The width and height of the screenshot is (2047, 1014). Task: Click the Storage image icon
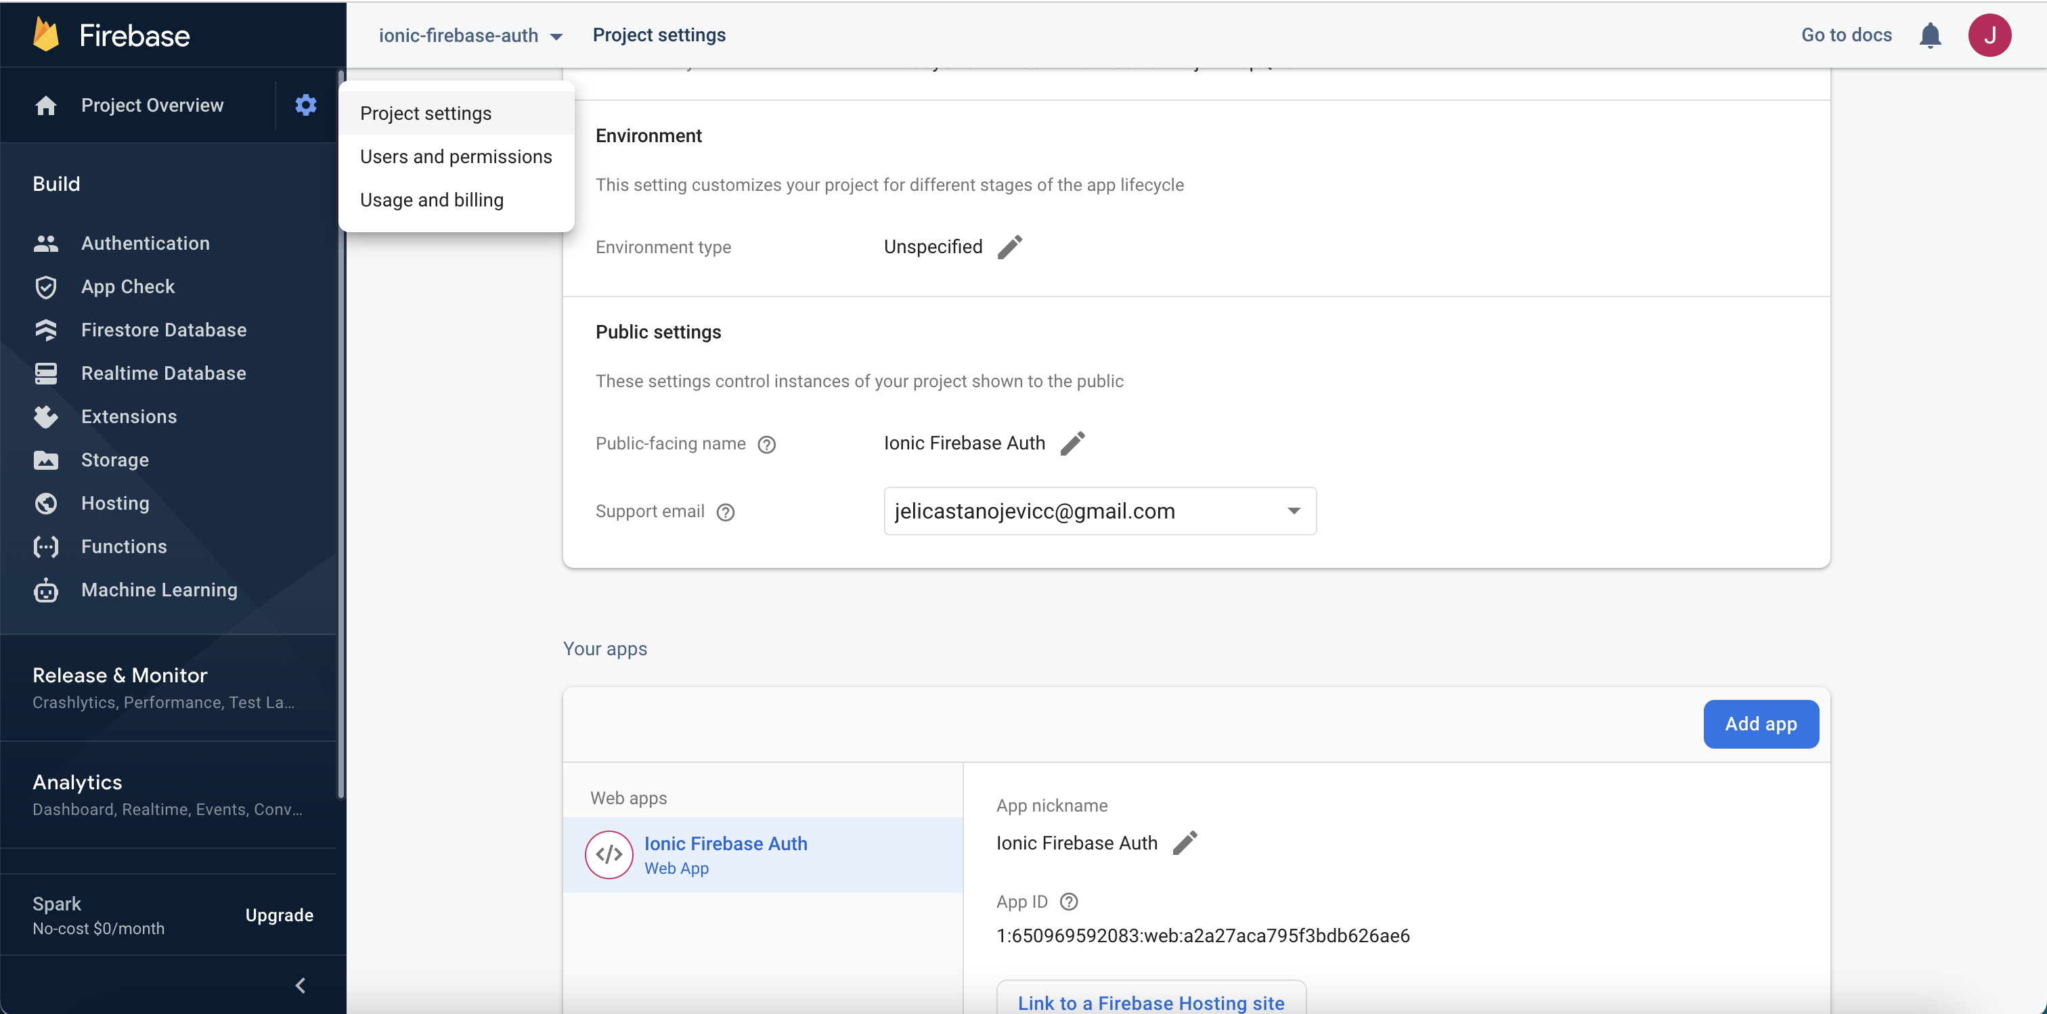46,460
